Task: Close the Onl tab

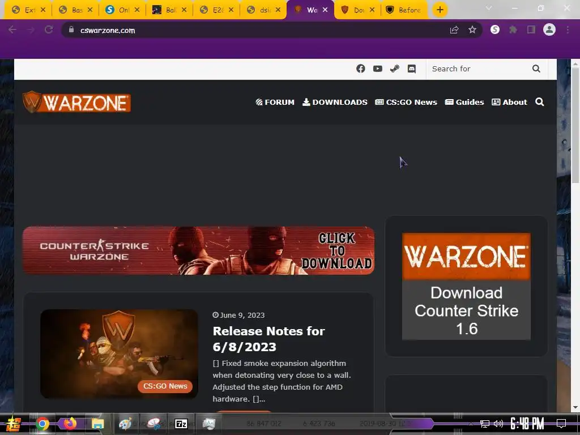Action: click(x=137, y=10)
